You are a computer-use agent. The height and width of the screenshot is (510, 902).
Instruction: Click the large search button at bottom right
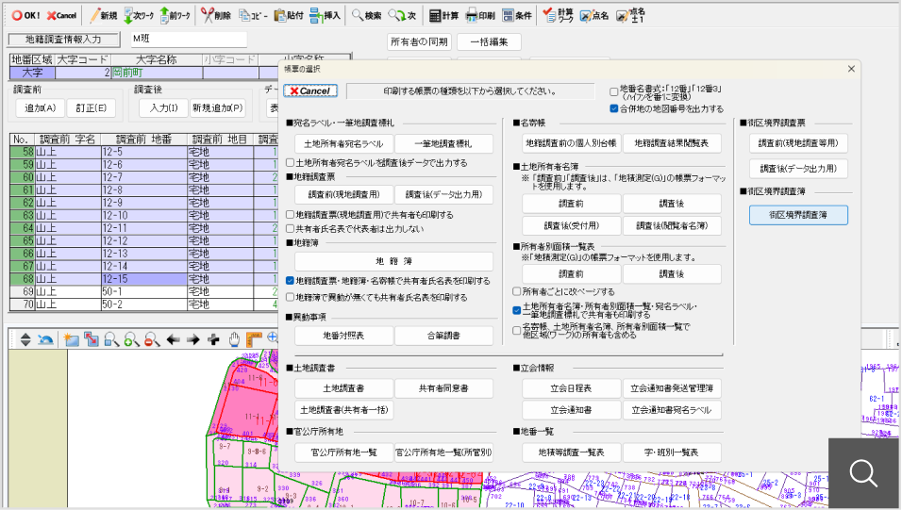864,473
